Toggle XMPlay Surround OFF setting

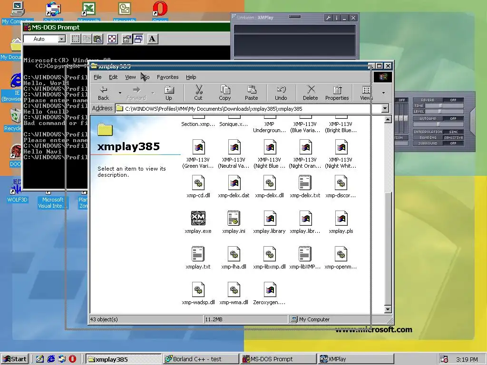pos(453,144)
